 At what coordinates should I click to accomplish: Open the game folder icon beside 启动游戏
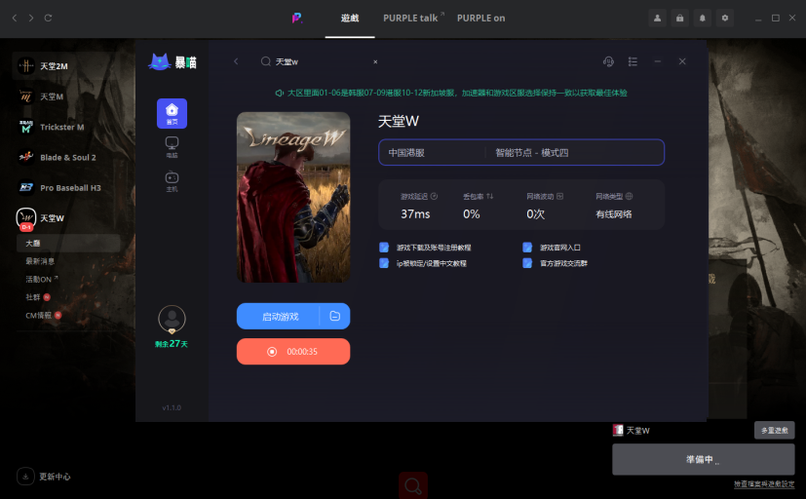pyautogui.click(x=335, y=316)
